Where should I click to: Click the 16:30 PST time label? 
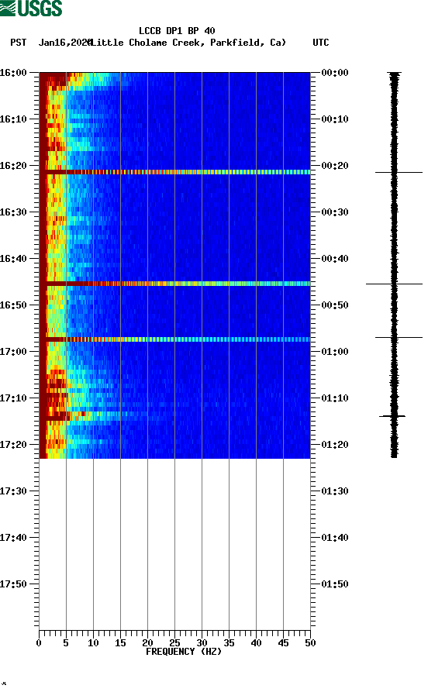[13, 212]
